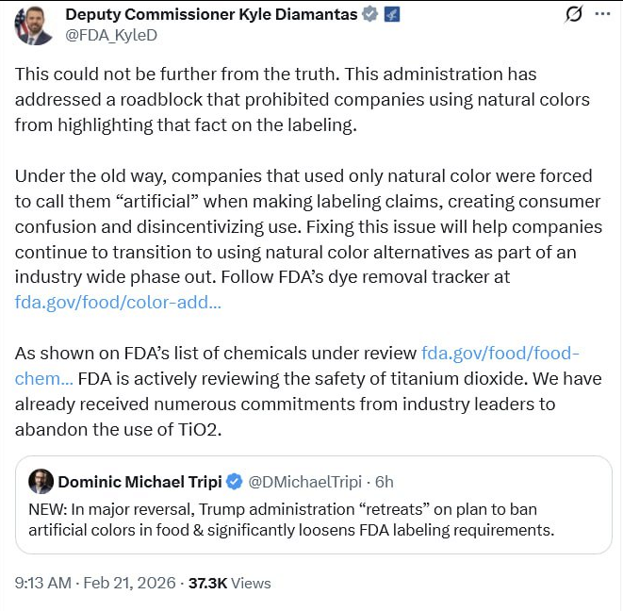Click the quoted author name Dominic Michael Tripi
The width and height of the screenshot is (623, 611).
pos(140,482)
